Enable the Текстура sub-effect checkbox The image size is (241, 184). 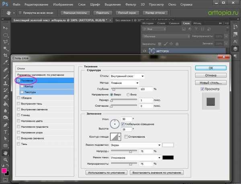pyautogui.click(x=22, y=92)
